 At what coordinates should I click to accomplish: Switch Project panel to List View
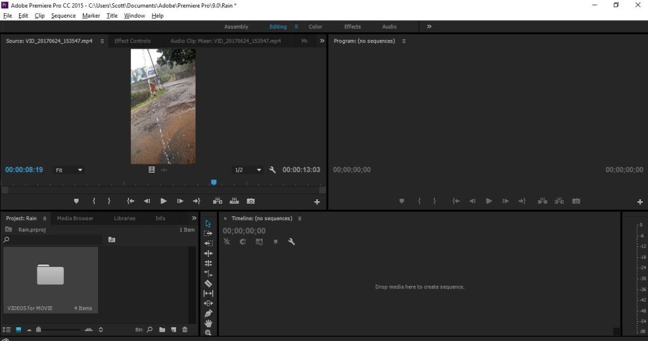point(7,330)
